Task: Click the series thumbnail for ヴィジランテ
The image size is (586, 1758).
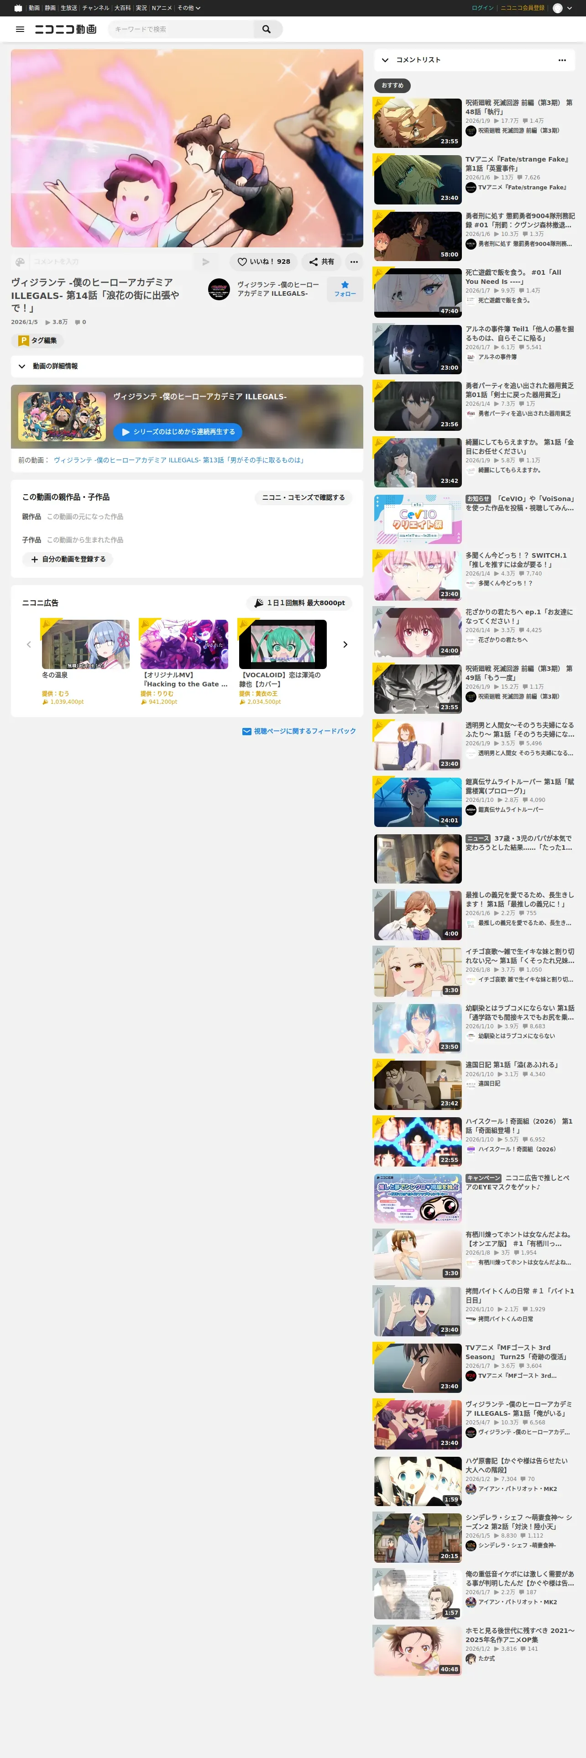Action: coord(62,416)
